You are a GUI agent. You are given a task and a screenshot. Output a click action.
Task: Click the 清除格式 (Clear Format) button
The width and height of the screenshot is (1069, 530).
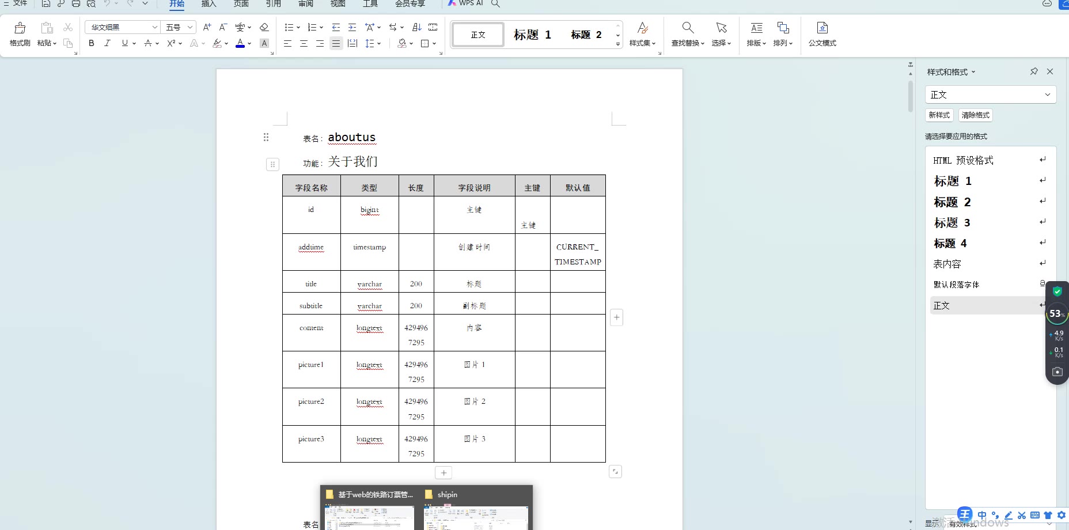coord(975,115)
